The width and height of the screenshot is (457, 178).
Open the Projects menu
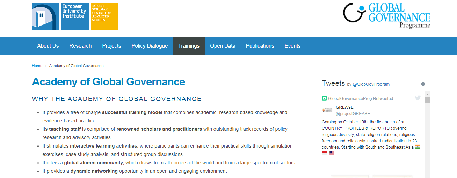click(111, 46)
